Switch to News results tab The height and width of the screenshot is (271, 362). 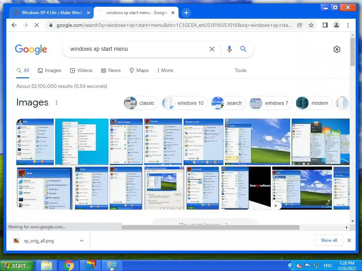click(111, 70)
